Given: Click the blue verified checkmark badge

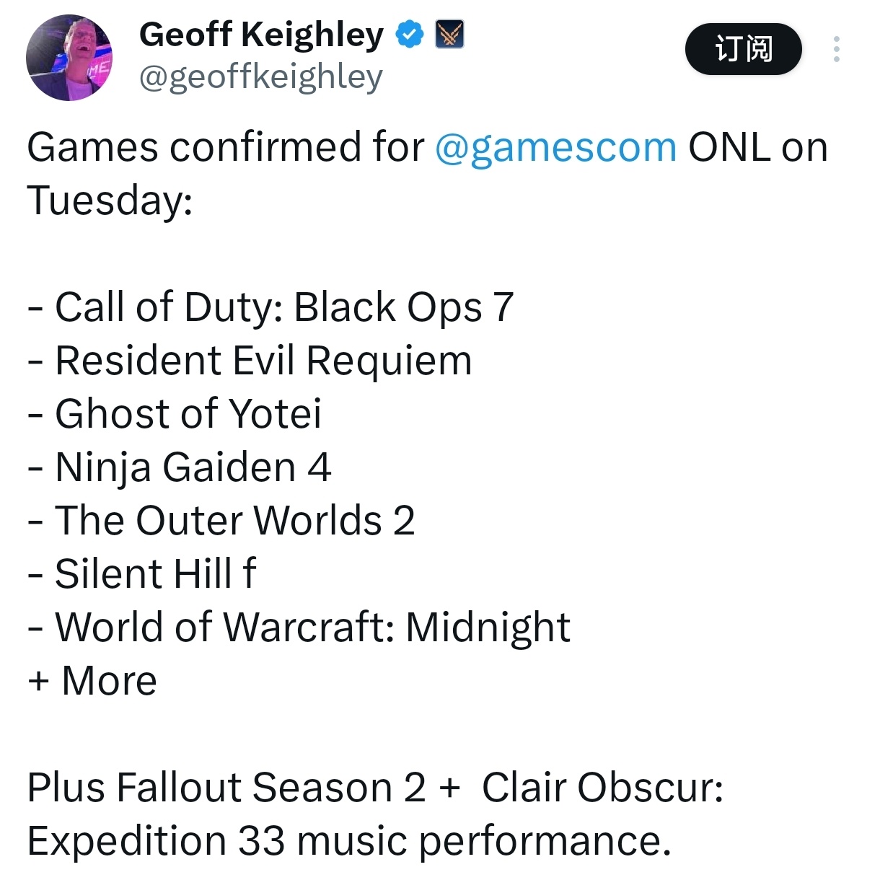Looking at the screenshot, I should (410, 35).
